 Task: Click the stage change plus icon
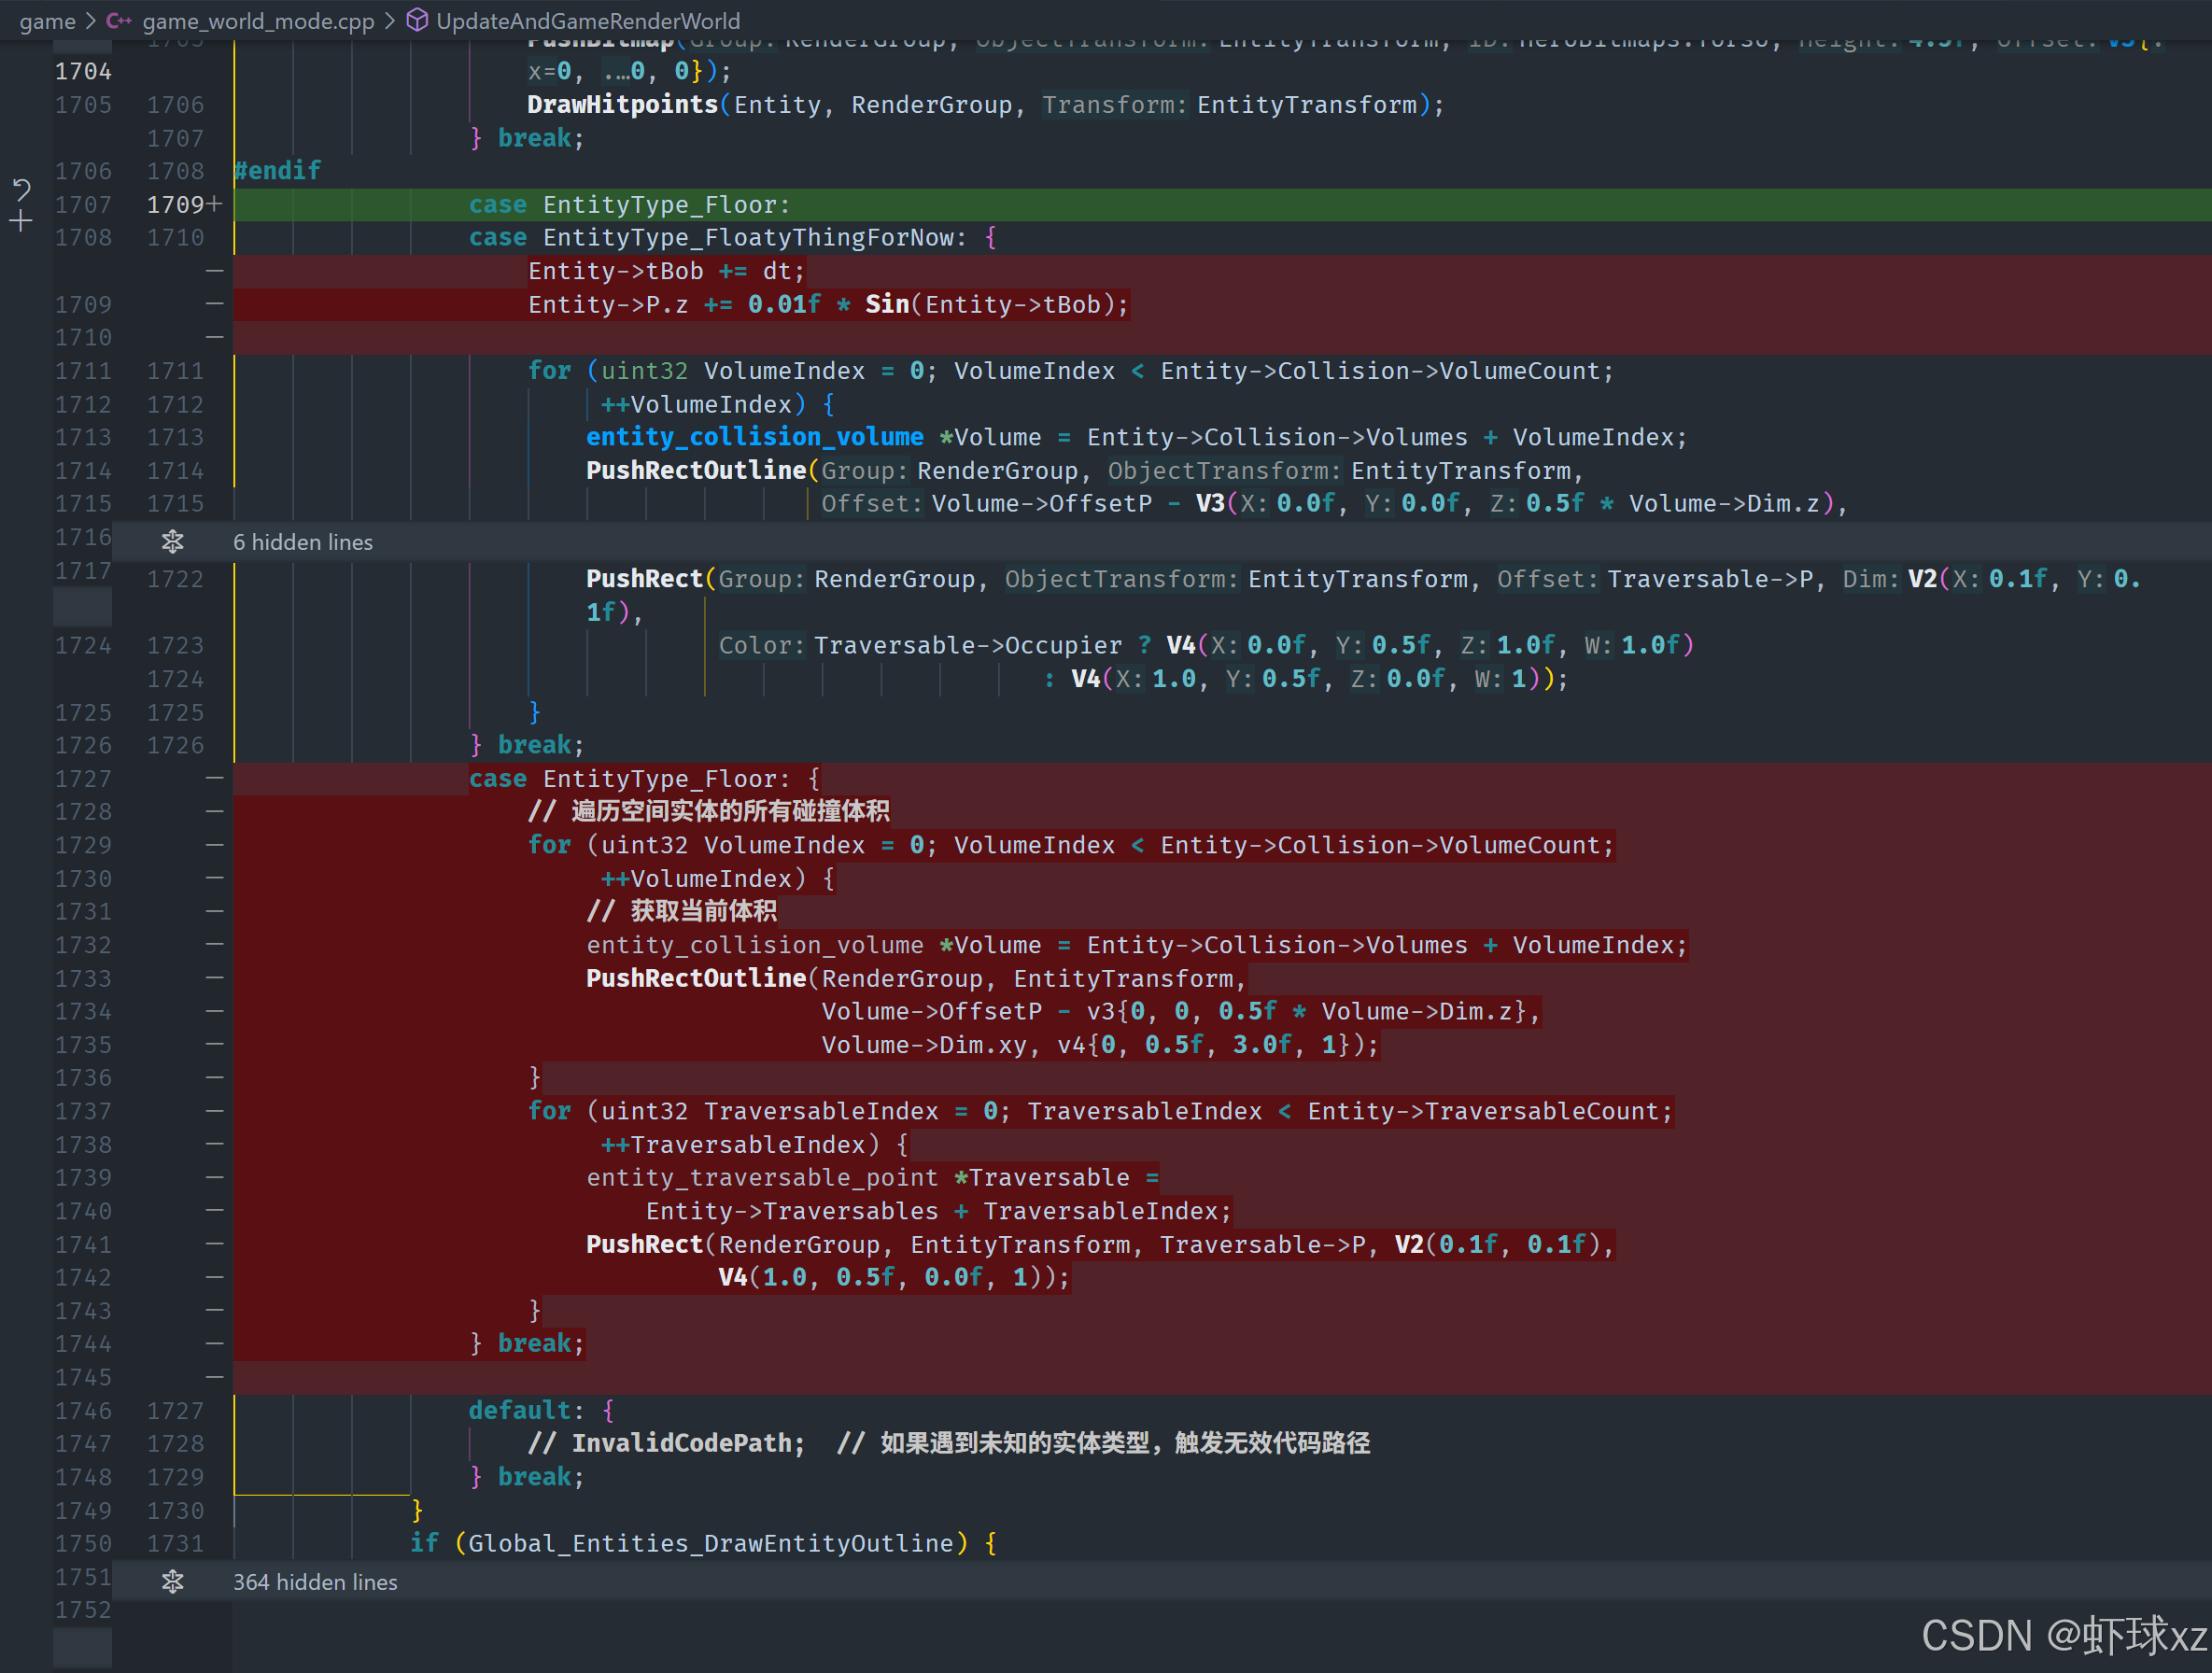click(21, 221)
